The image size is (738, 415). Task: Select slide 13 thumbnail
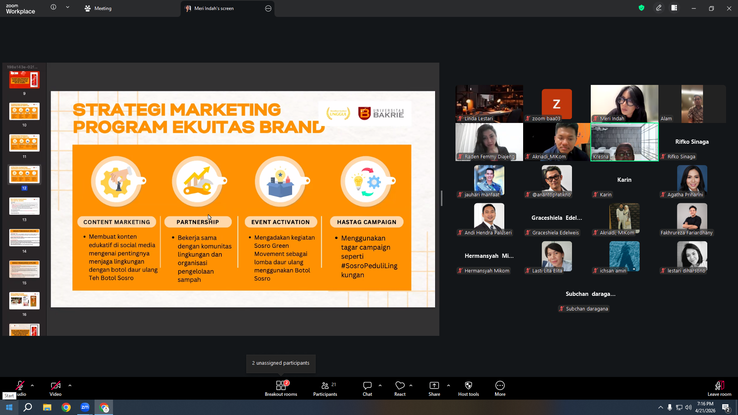pos(24,206)
